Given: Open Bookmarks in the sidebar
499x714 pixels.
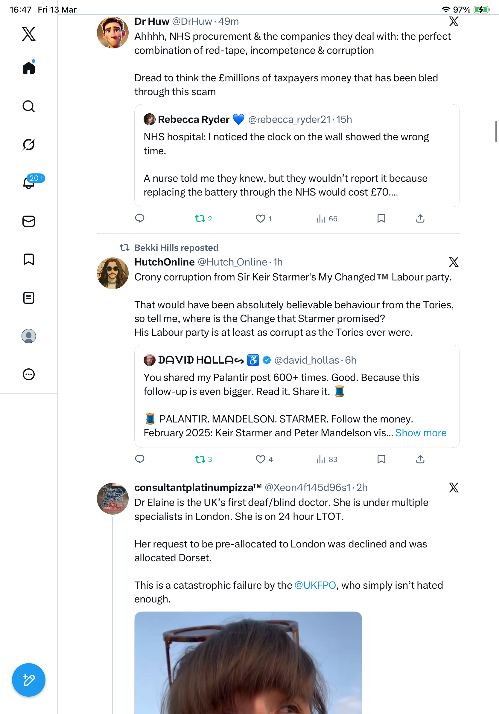Looking at the screenshot, I should [29, 259].
